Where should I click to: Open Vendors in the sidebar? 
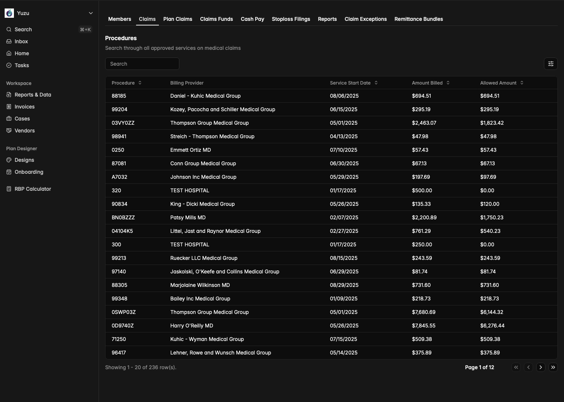pos(49,131)
